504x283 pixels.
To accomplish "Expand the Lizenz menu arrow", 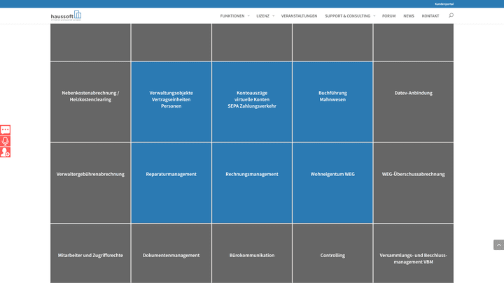I will tap(274, 16).
